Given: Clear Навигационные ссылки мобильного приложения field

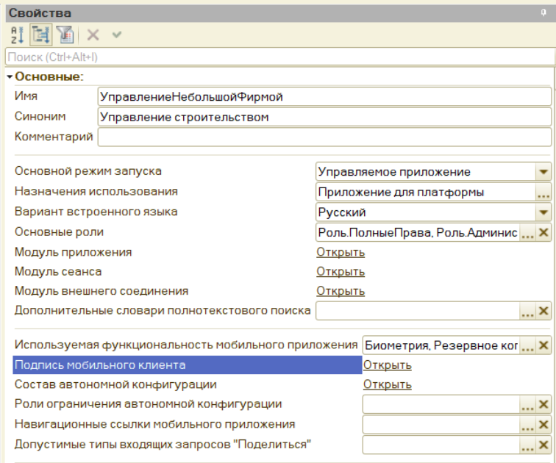Looking at the screenshot, I should point(543,425).
